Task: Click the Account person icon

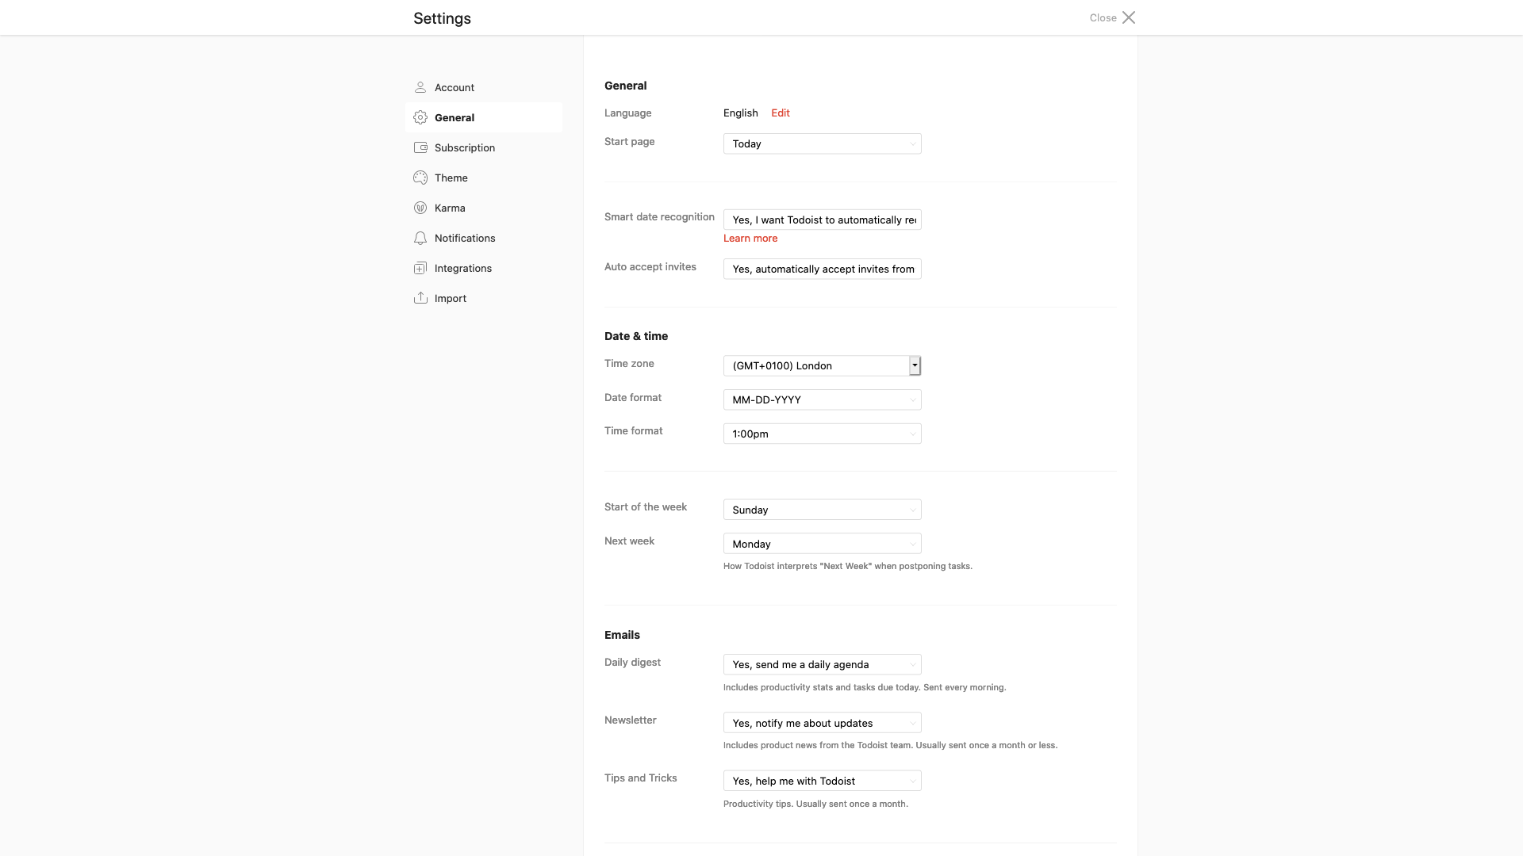Action: (x=420, y=87)
